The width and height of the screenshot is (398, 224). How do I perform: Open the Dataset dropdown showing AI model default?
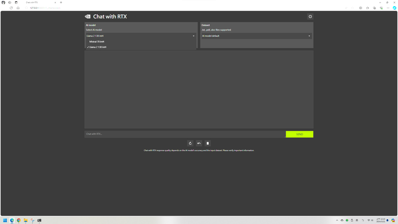pos(256,36)
